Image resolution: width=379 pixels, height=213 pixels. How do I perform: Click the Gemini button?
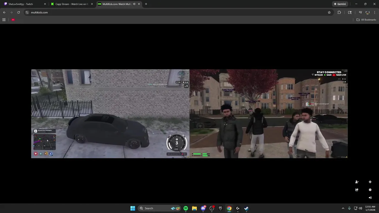click(x=340, y=4)
